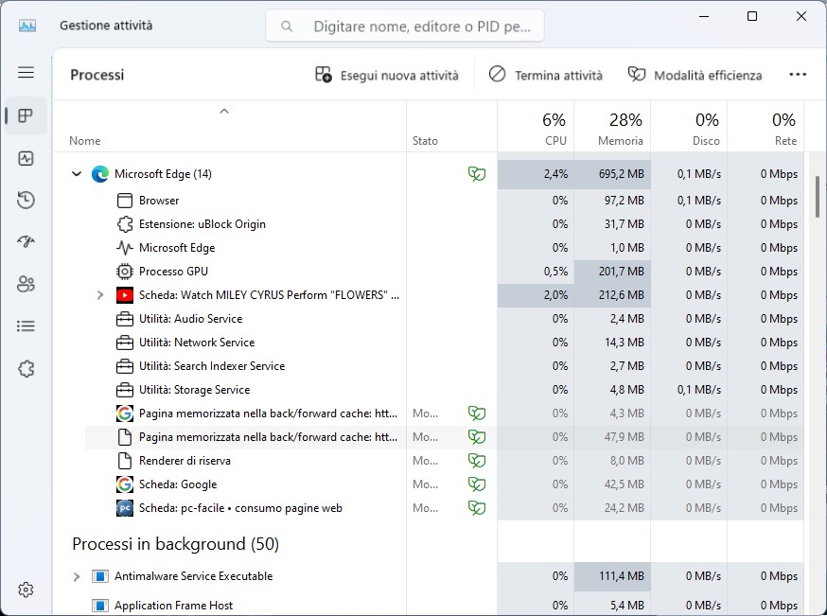
Task: Click the three-dot more options button
Action: coord(797,75)
